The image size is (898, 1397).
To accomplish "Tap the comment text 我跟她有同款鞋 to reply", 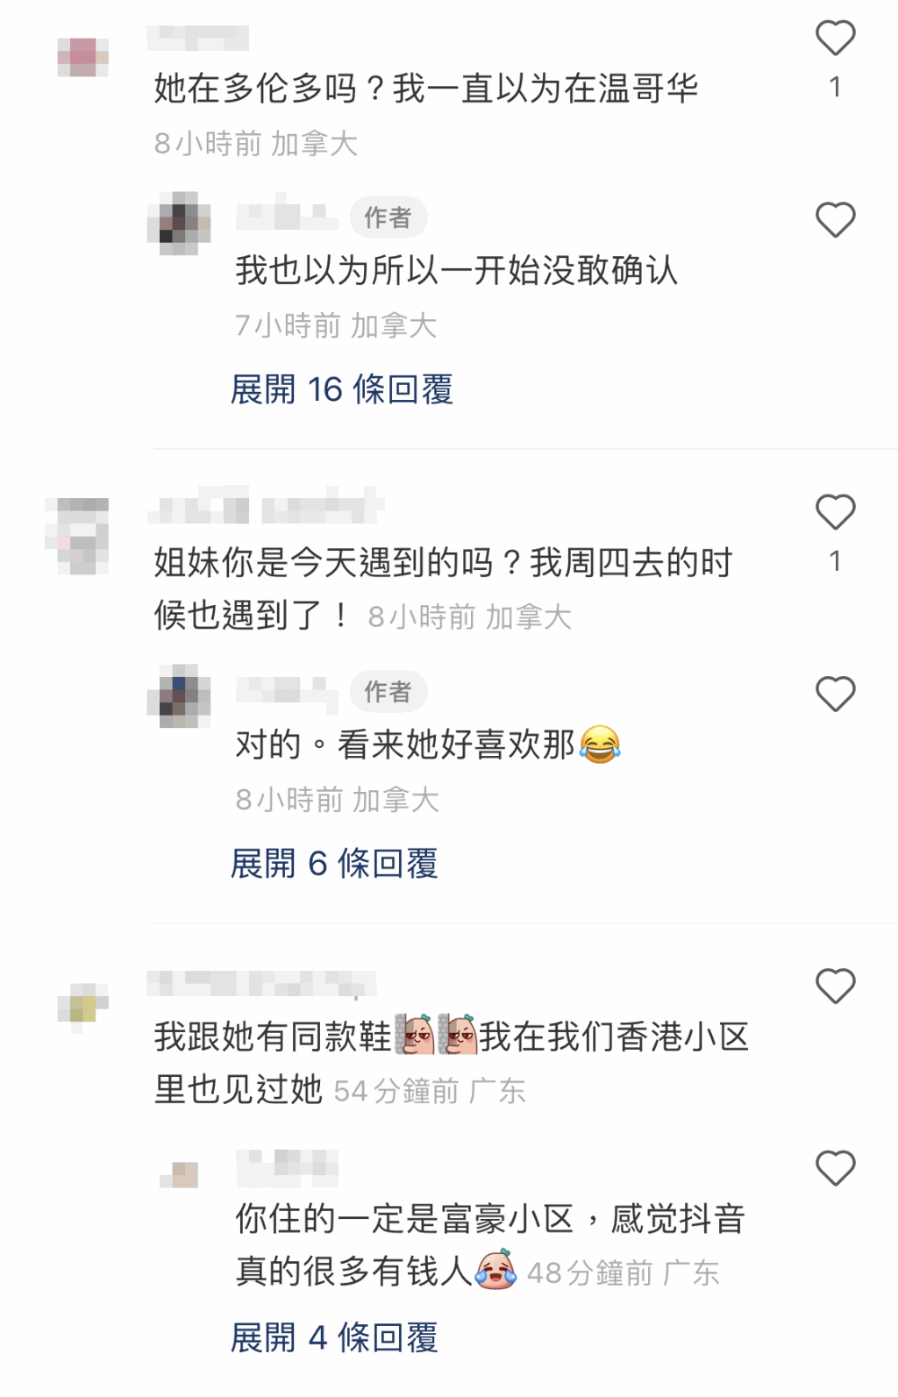I will tap(273, 1037).
